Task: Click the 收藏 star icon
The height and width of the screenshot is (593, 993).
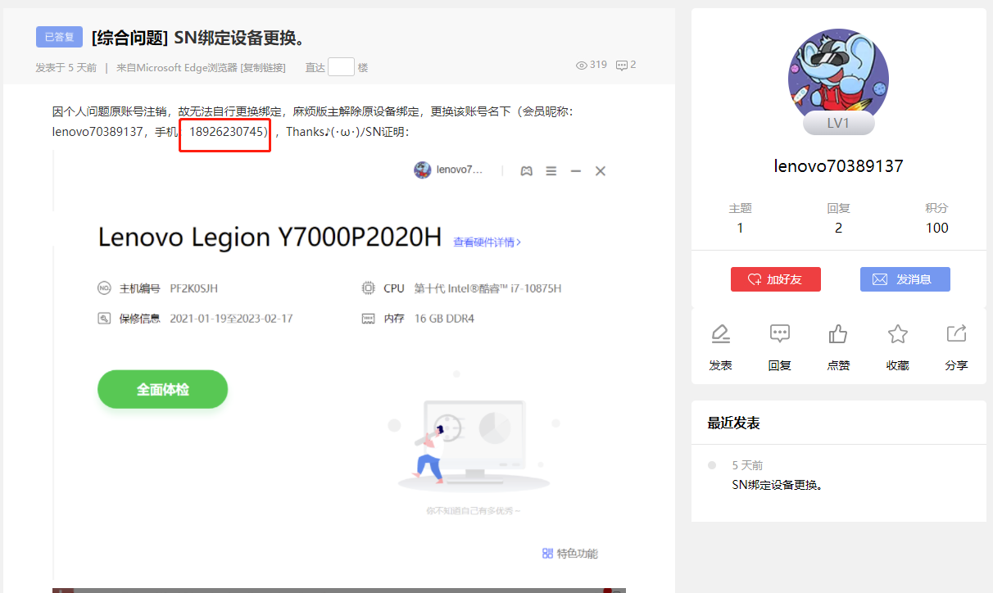Action: click(x=898, y=334)
